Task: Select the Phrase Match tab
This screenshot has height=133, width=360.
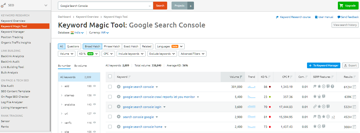Action: 112,47
